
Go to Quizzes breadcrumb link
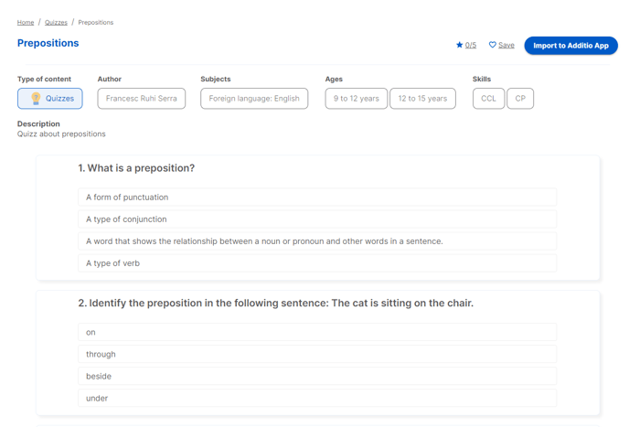[56, 23]
